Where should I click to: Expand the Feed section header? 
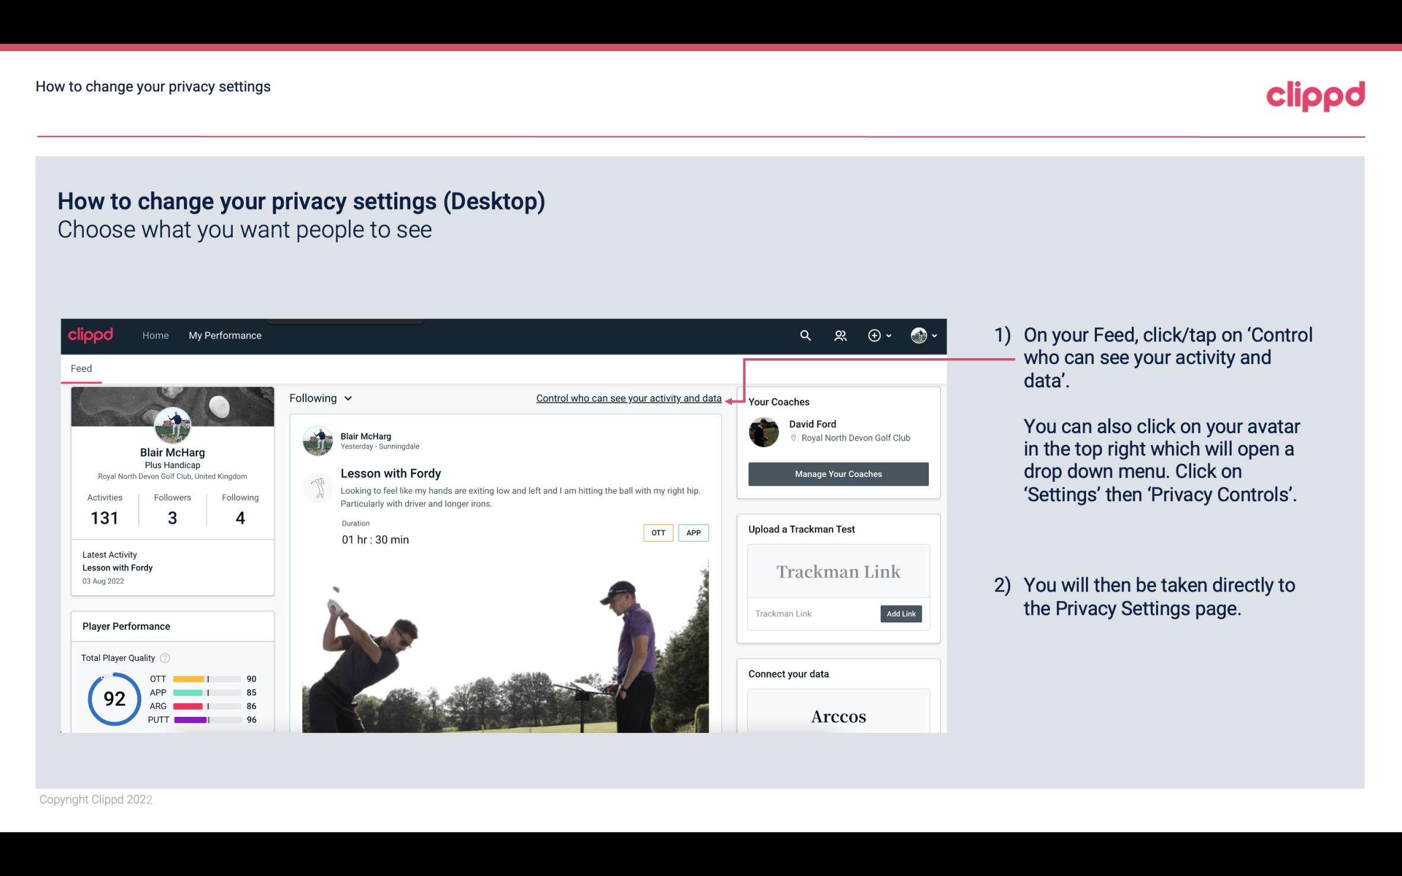[82, 368]
